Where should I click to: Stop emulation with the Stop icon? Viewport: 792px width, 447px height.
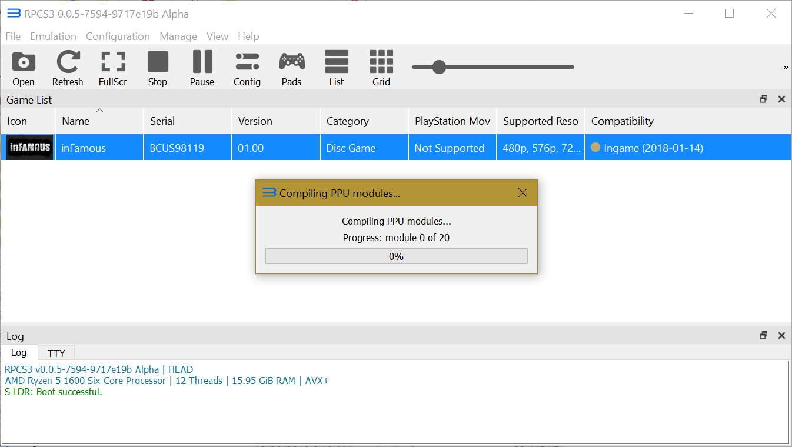pyautogui.click(x=158, y=68)
